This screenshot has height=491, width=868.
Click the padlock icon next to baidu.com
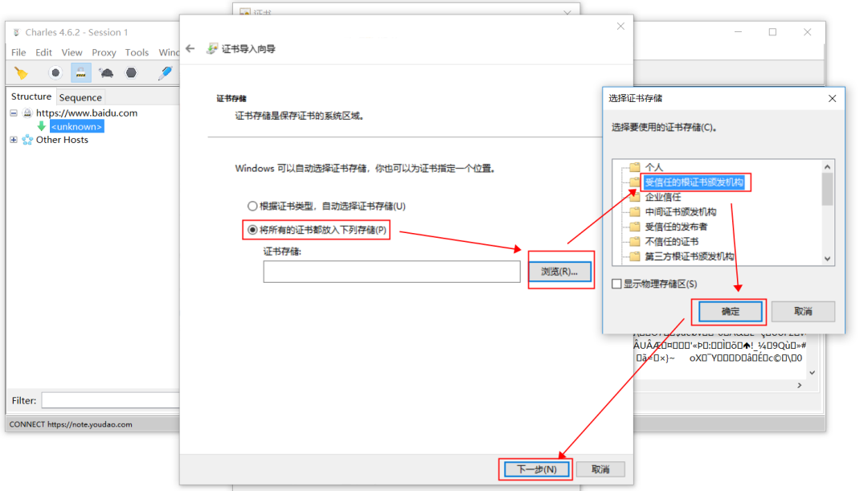27,113
